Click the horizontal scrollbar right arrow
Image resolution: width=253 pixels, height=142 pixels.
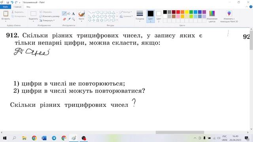point(248,133)
